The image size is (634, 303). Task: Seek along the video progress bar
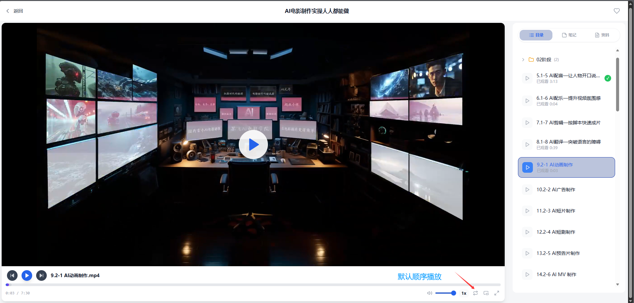[253, 285]
